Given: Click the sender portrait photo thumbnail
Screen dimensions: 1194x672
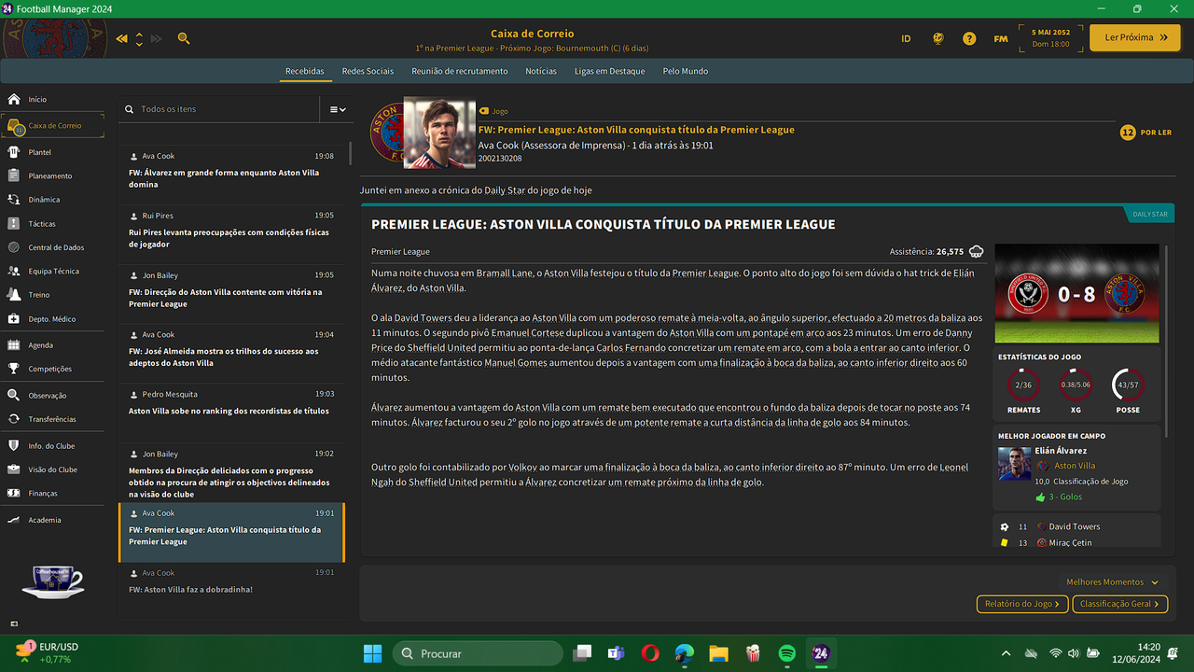Looking at the screenshot, I should 439,133.
